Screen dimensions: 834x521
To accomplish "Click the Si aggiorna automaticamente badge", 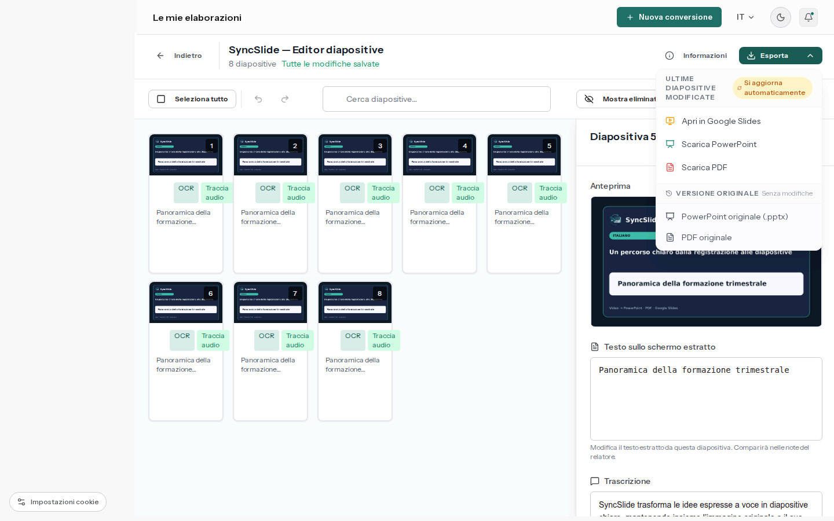I will (x=773, y=88).
